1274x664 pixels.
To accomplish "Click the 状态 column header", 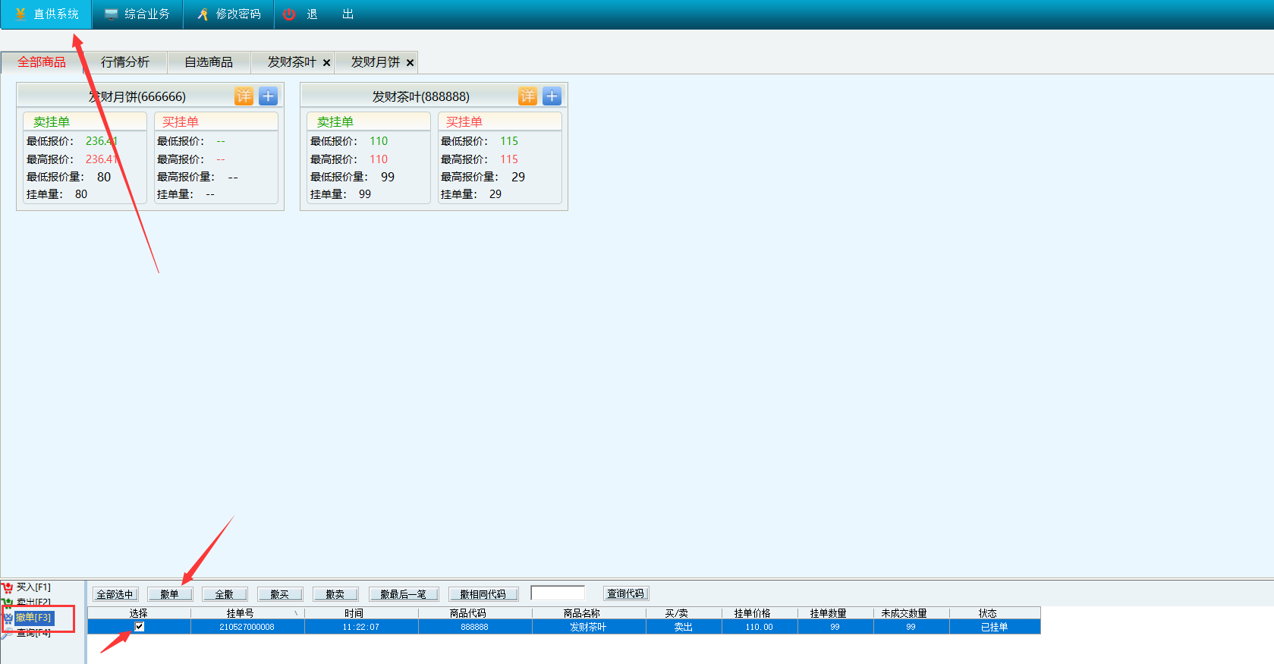I will coord(995,613).
